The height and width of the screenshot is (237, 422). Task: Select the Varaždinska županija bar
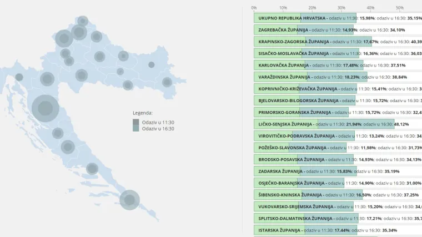[x=310, y=77]
